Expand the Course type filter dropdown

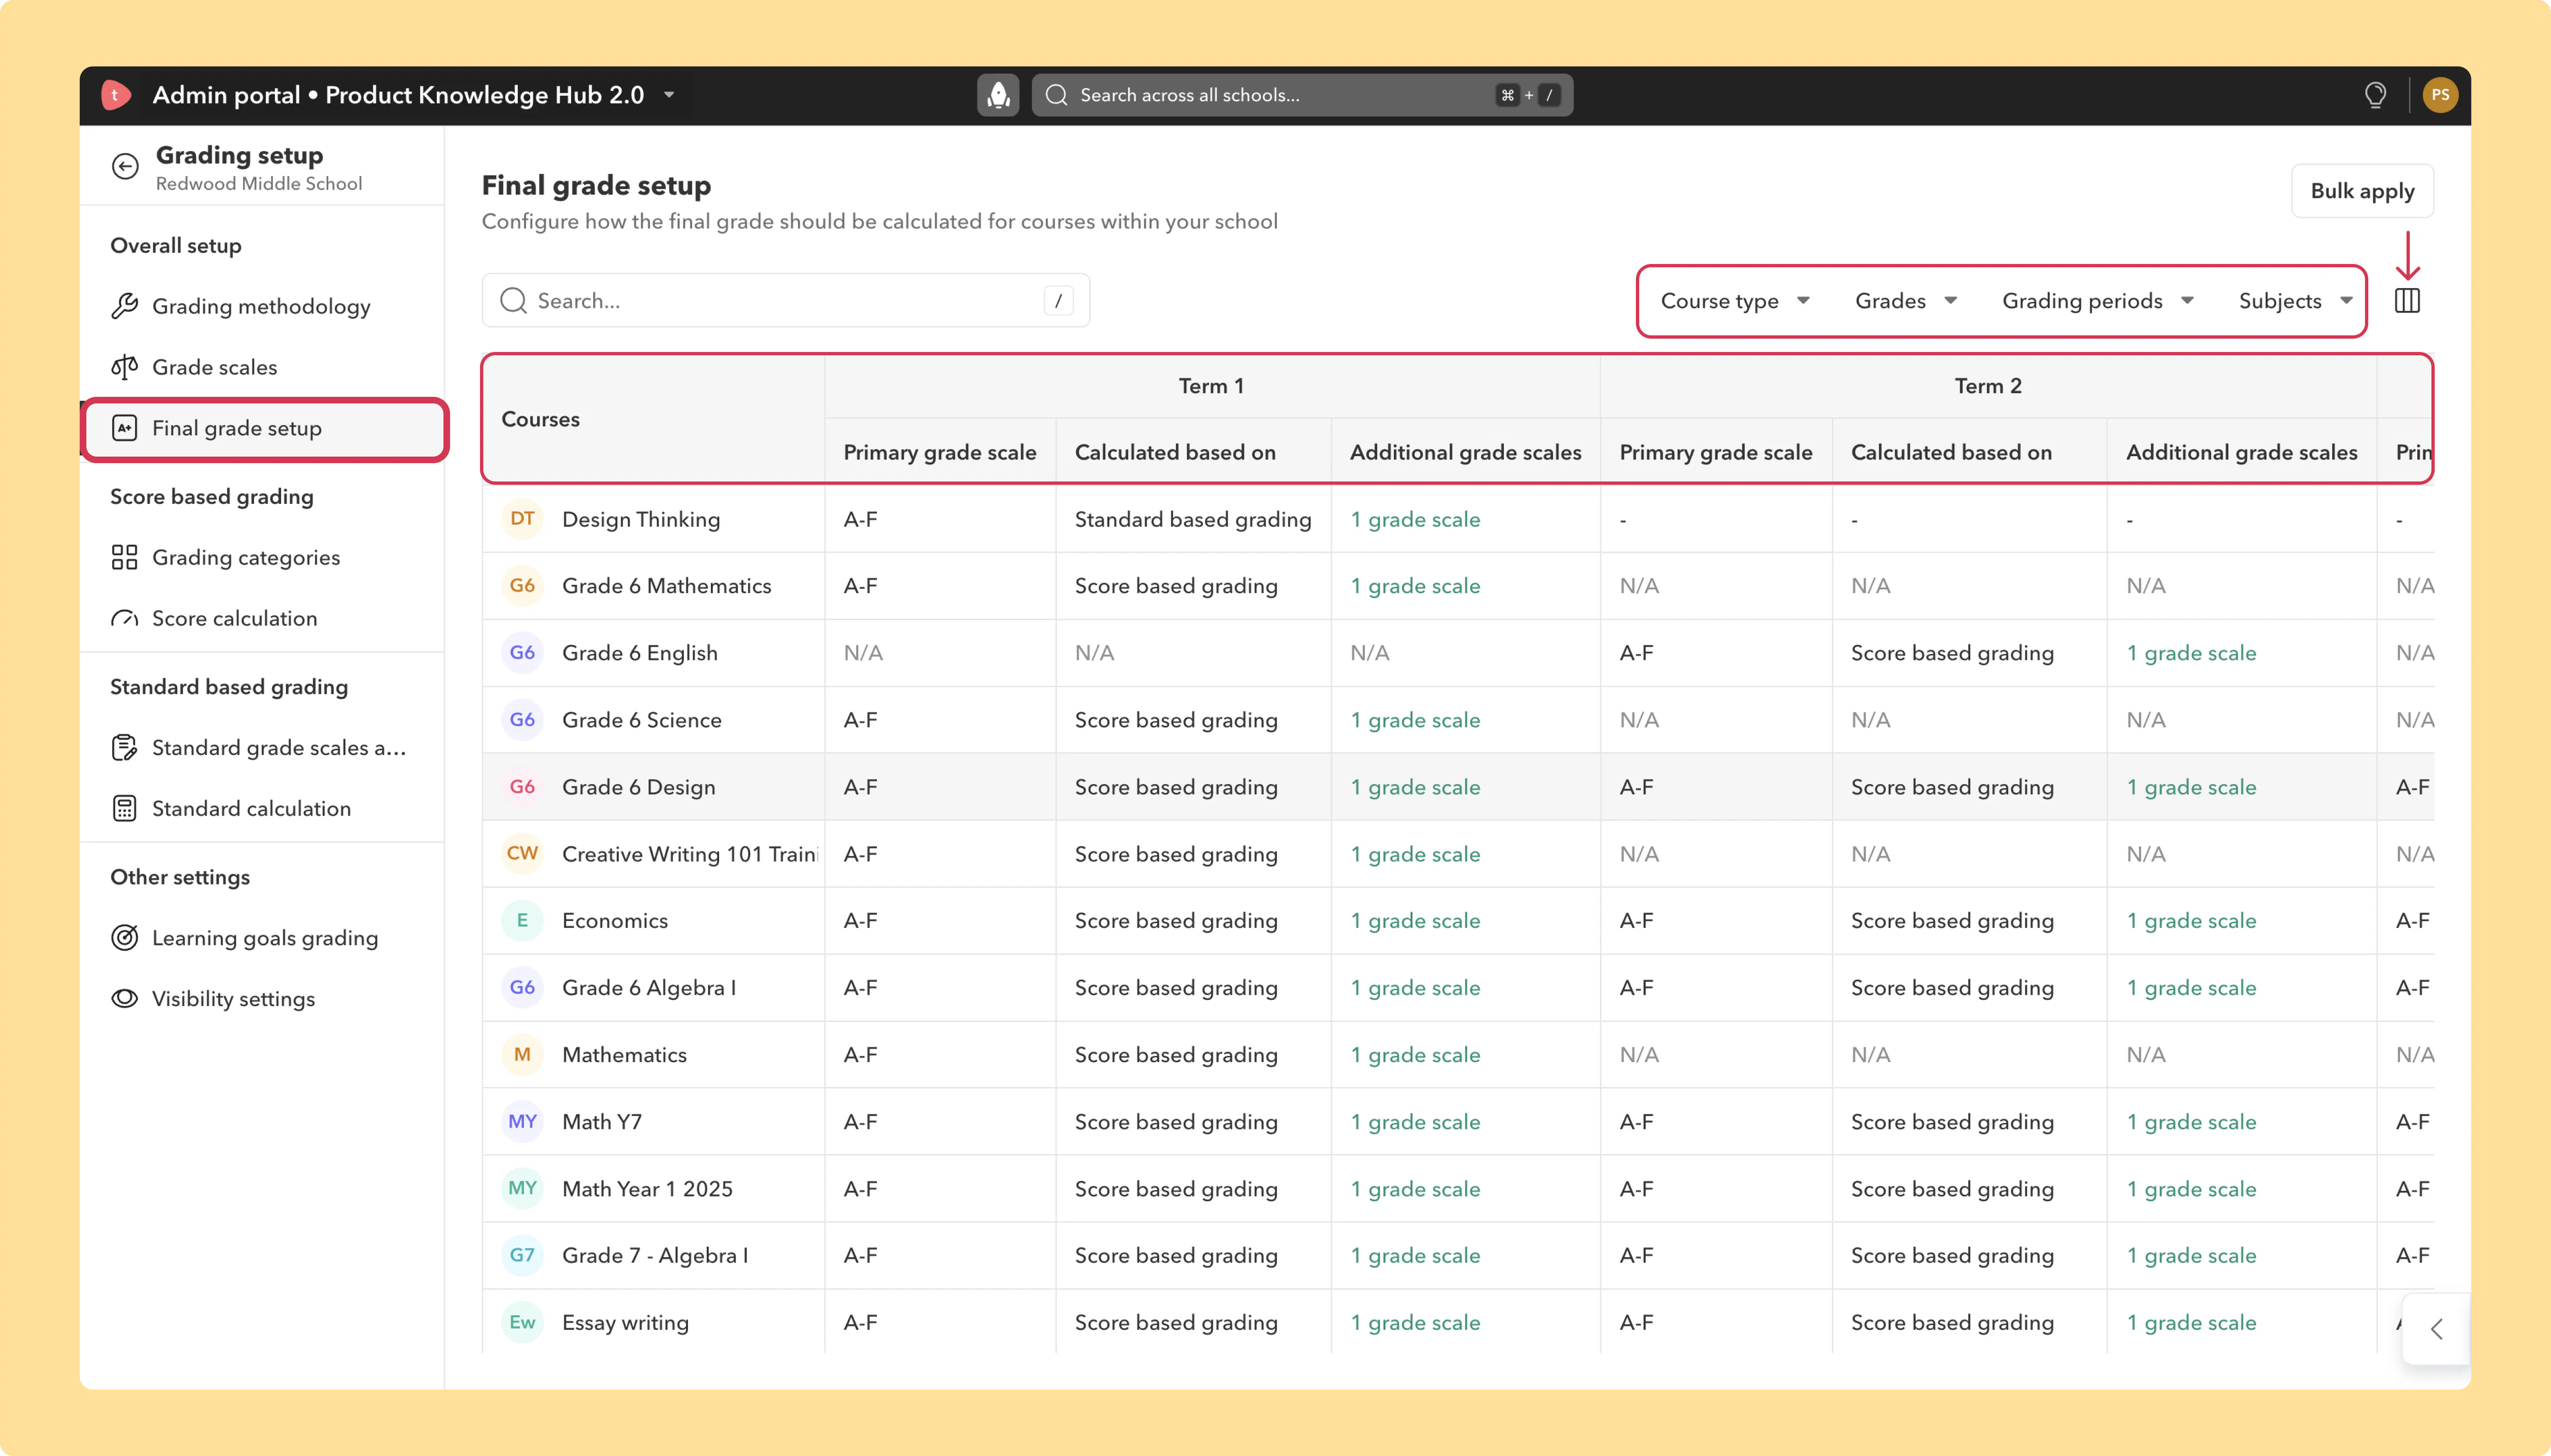[1735, 301]
